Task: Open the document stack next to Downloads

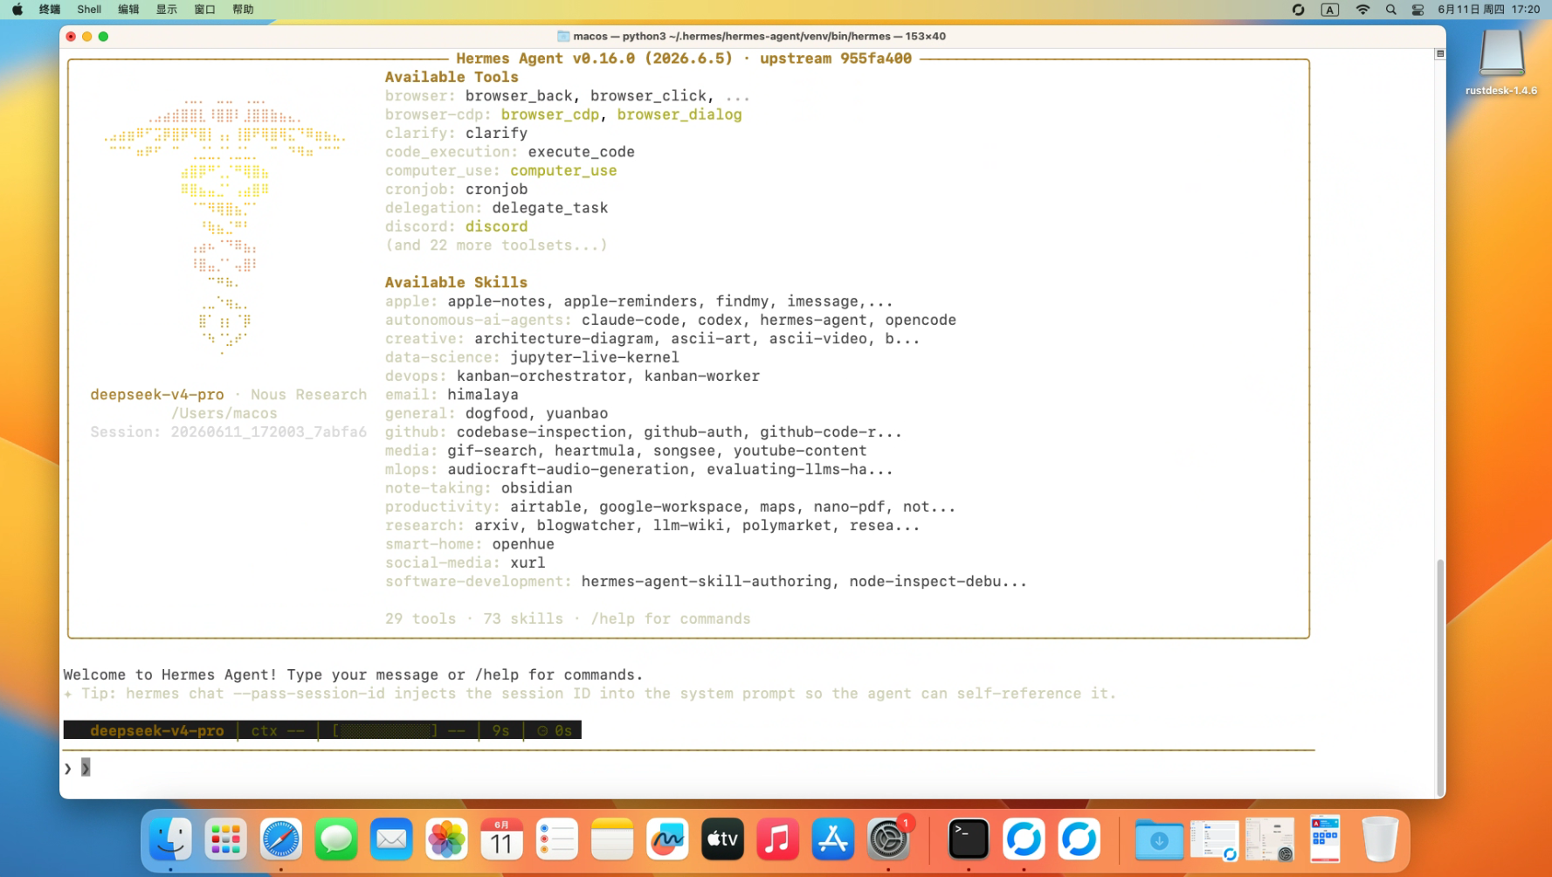Action: click(x=1215, y=839)
